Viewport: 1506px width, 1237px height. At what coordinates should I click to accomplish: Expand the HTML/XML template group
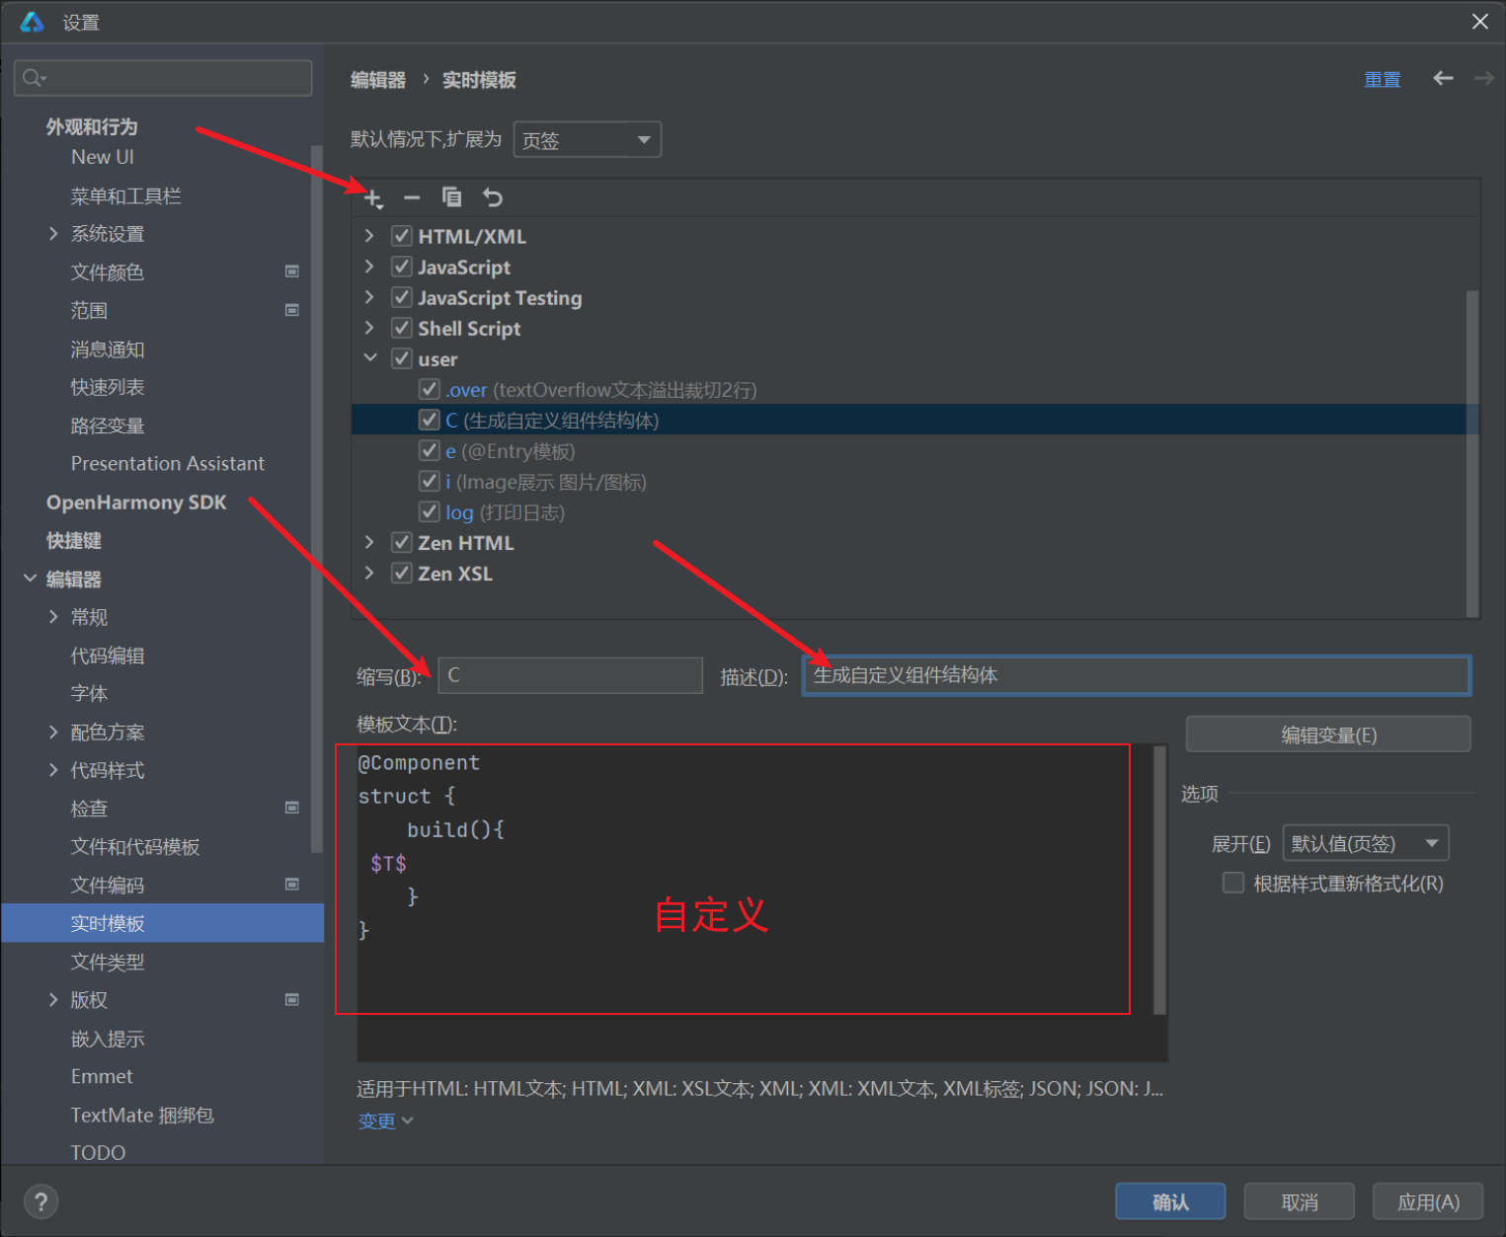point(369,236)
